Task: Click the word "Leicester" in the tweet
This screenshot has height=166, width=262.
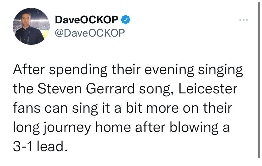Action: (208, 89)
